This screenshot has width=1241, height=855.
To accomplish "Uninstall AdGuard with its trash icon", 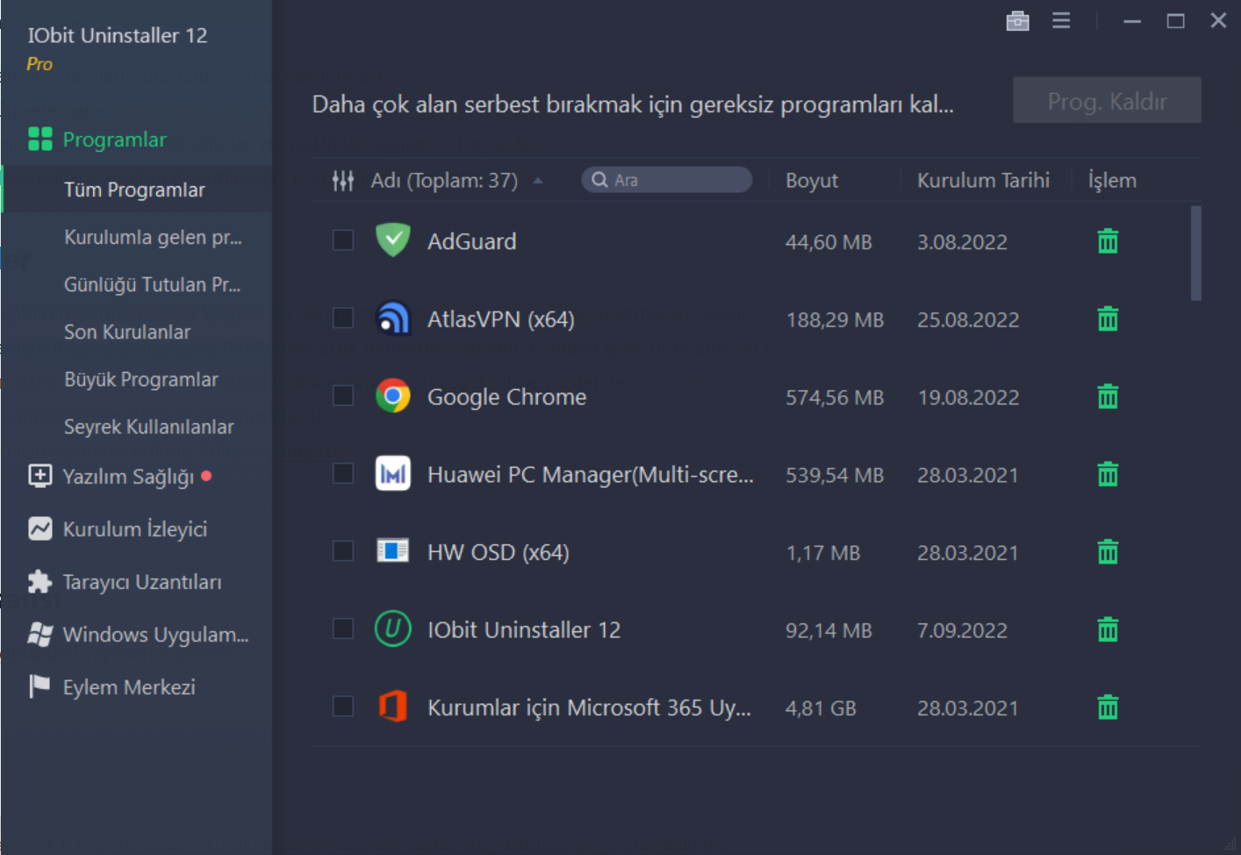I will point(1108,241).
